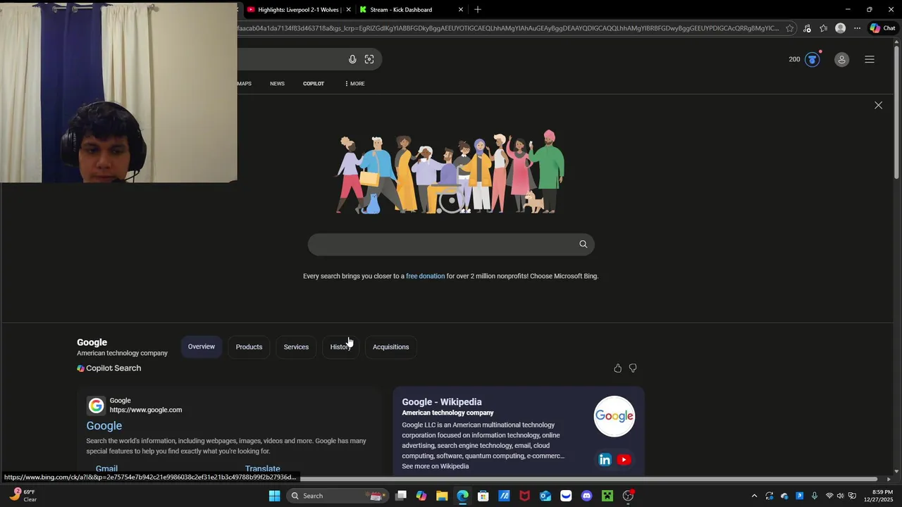Open a new browser tab
902x507 pixels.
pos(478,9)
